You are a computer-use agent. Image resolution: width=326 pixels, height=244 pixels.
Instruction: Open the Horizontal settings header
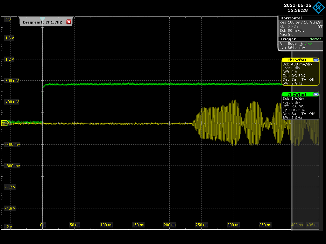[291, 18]
